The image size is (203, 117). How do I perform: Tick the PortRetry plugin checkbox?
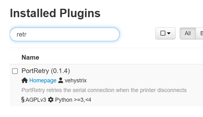coord(15,71)
